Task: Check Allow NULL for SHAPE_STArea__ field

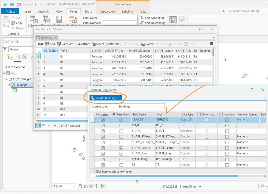Action: 207,137
